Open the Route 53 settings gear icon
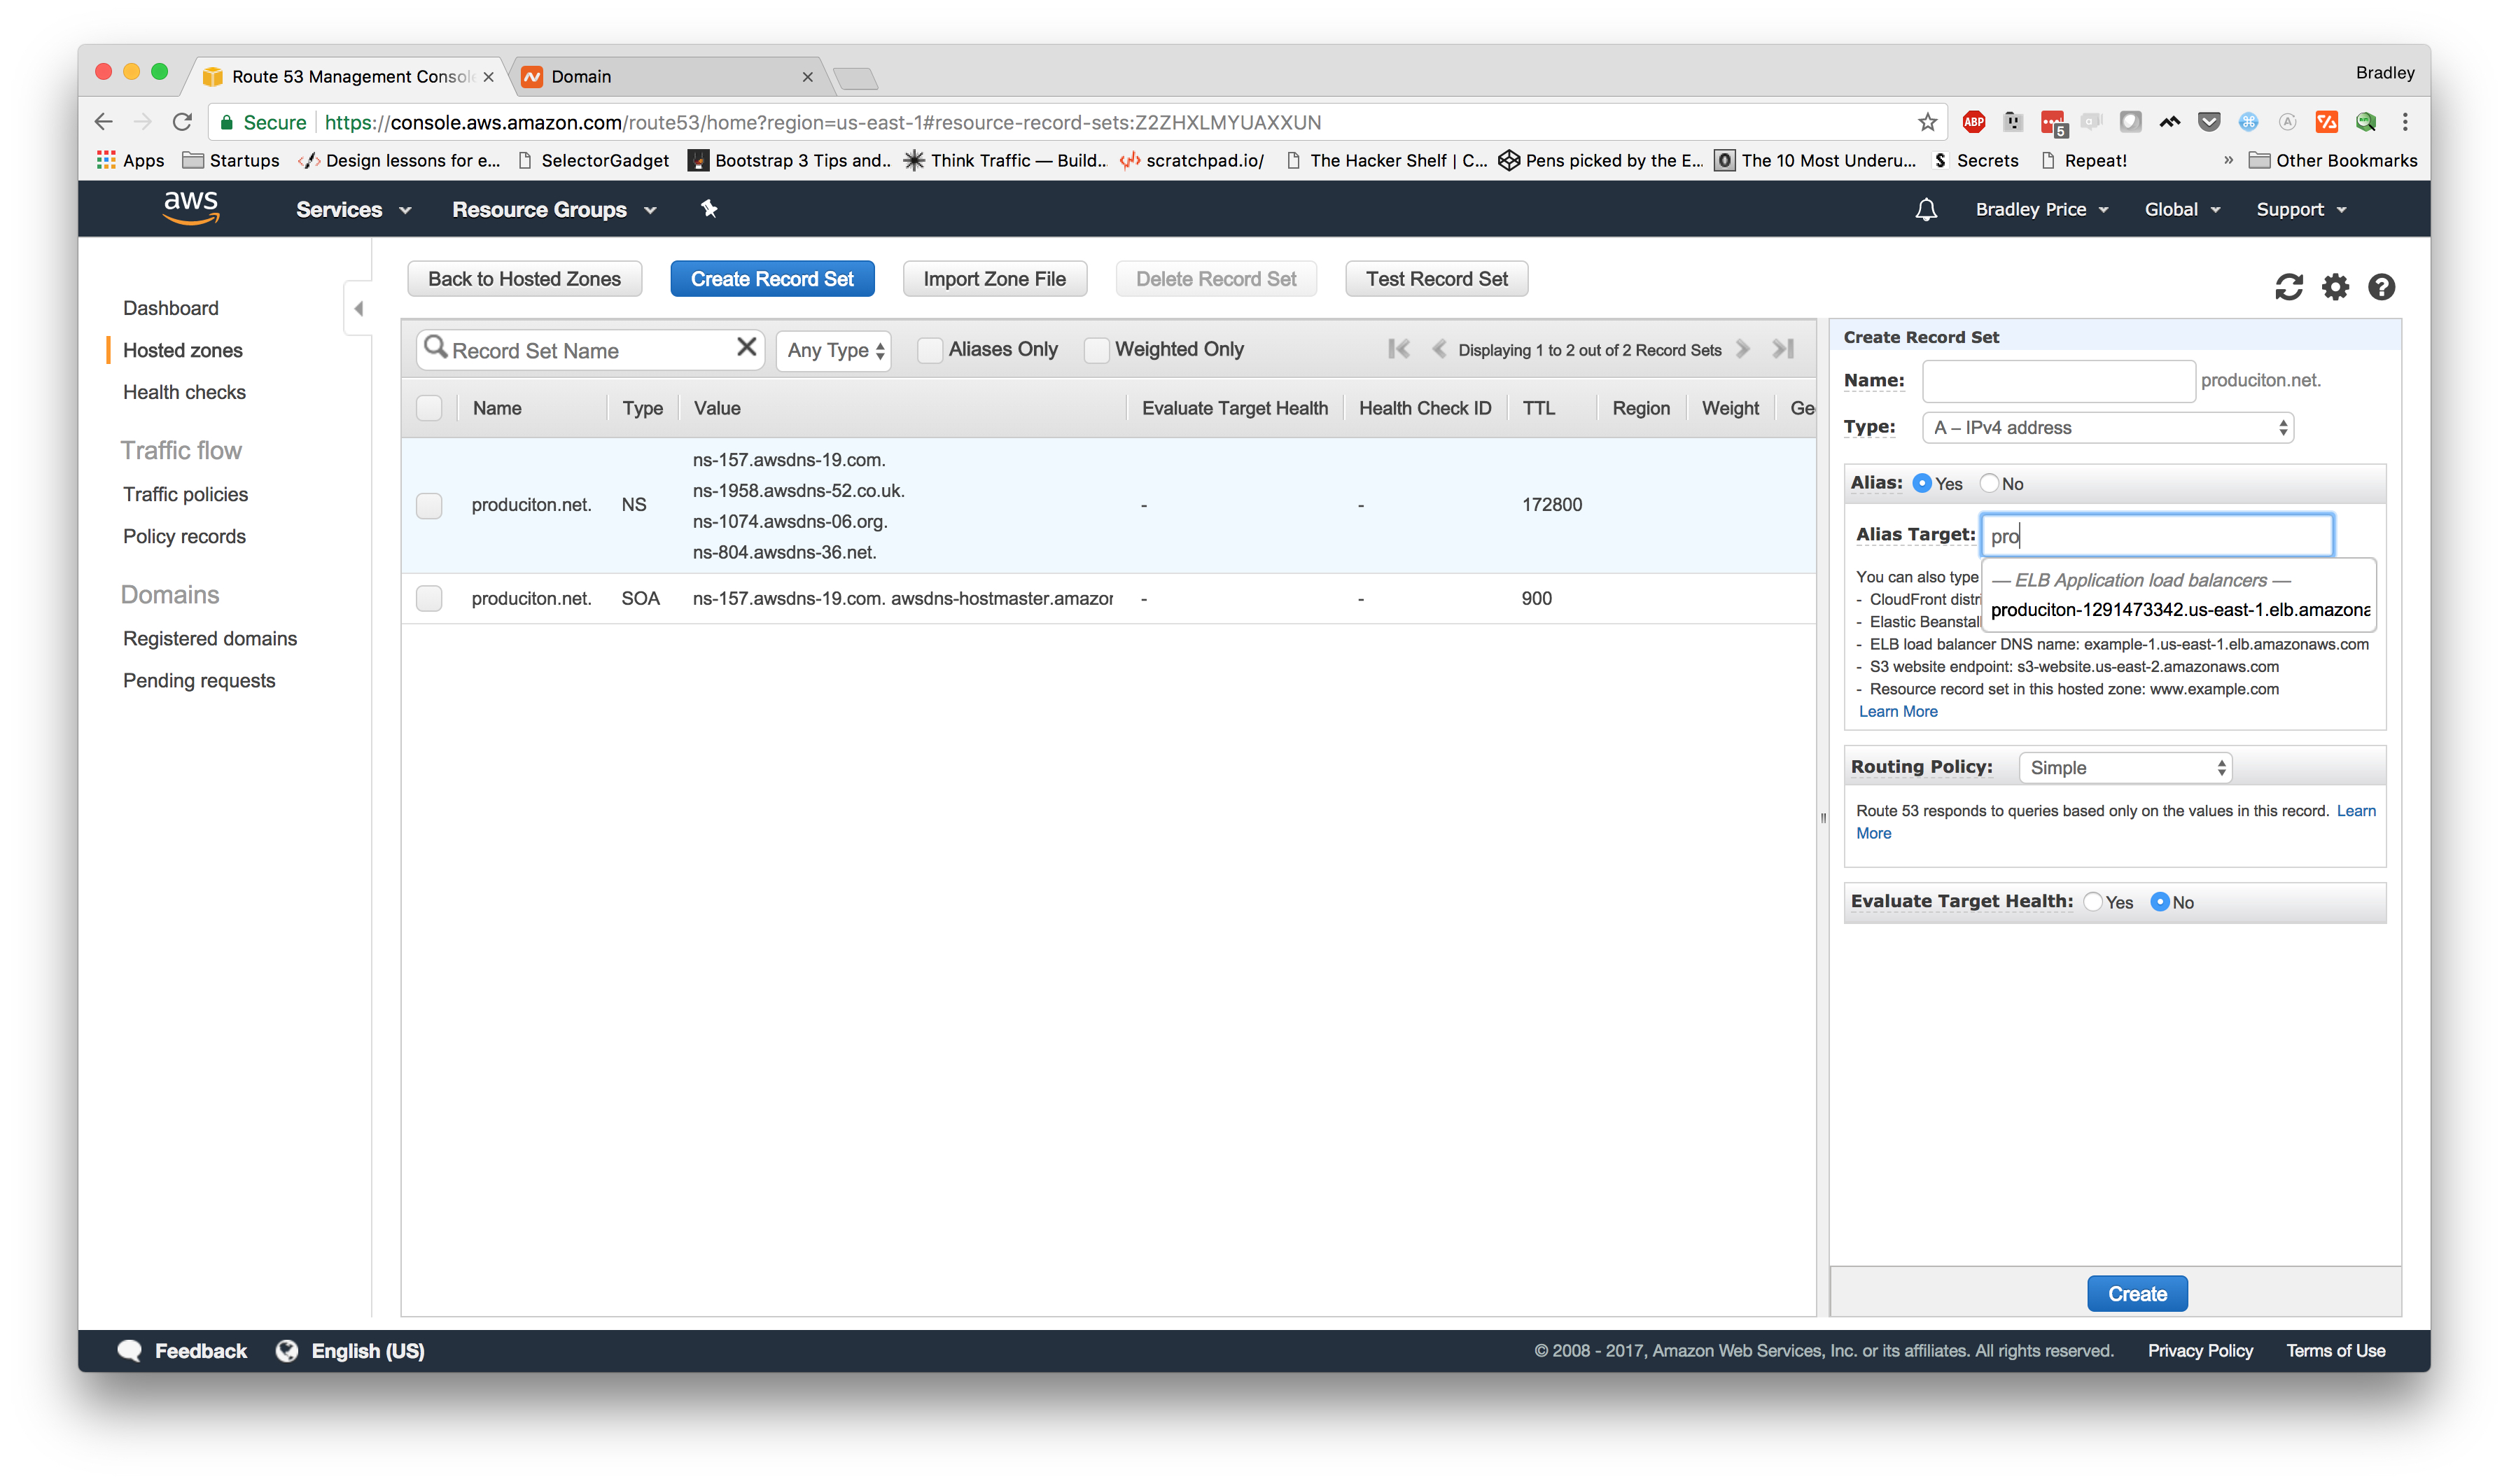Screen dimensions: 2509x1484 click(x=2335, y=287)
